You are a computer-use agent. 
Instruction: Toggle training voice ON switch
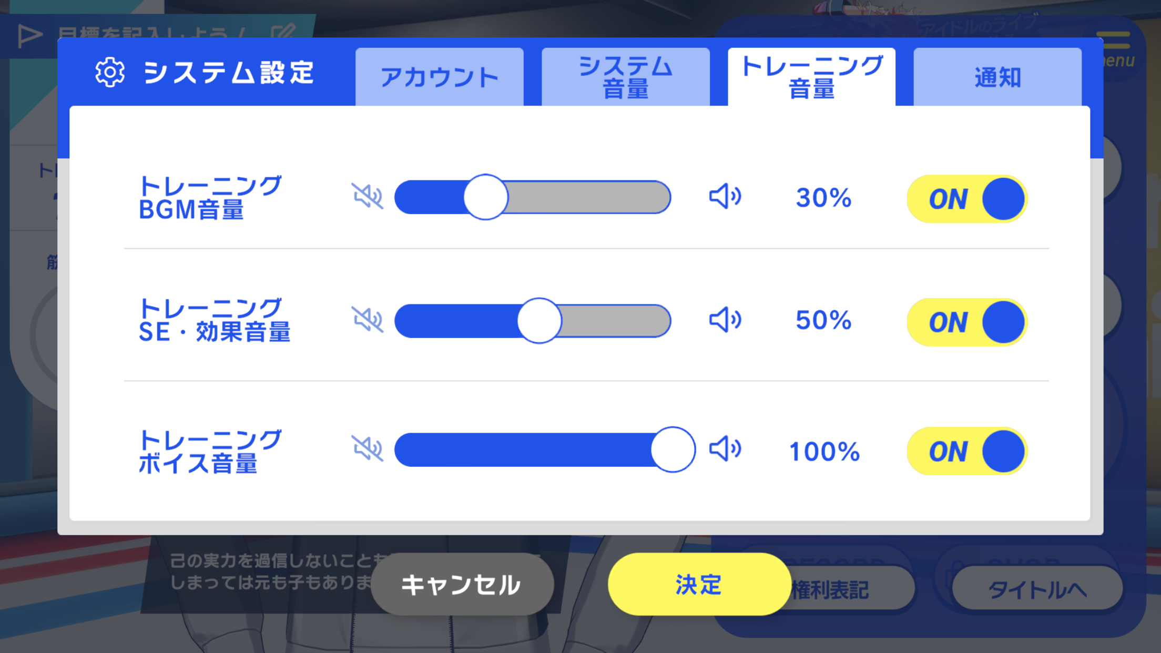967,451
